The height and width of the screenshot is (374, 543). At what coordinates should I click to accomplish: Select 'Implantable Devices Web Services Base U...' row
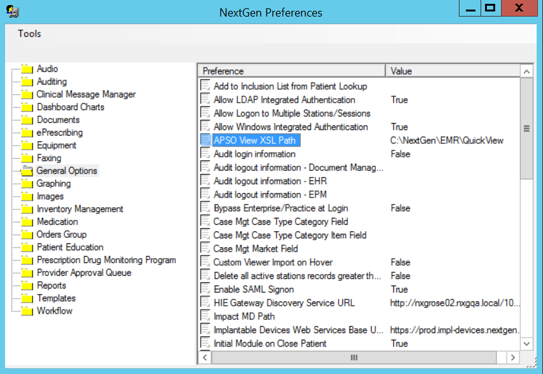tap(298, 330)
